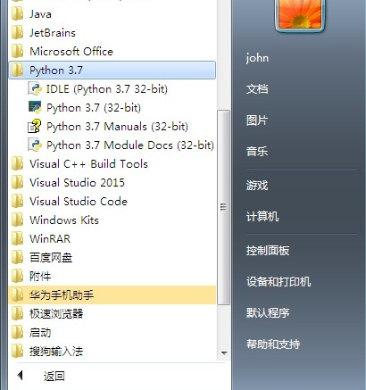Expand the Windows Kits group

[64, 220]
